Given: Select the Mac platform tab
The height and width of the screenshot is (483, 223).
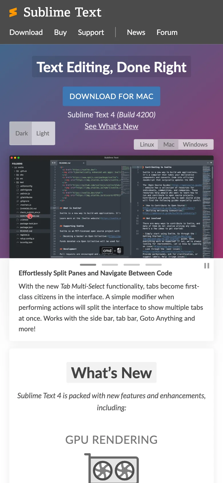Looking at the screenshot, I should 169,145.
